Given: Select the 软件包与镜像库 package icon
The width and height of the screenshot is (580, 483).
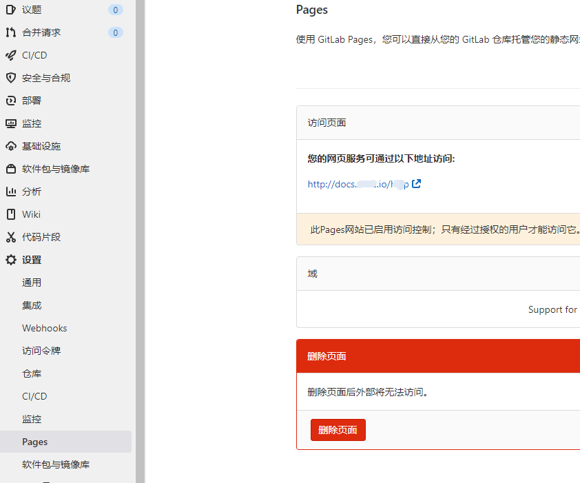Looking at the screenshot, I should (x=10, y=169).
